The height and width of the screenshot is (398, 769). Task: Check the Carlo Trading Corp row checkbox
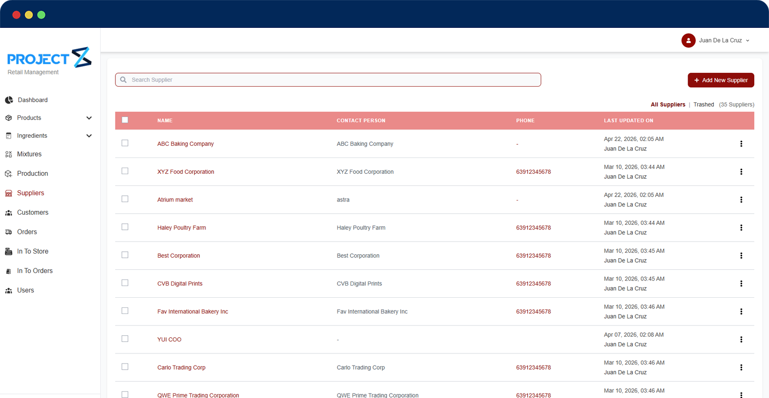click(125, 367)
